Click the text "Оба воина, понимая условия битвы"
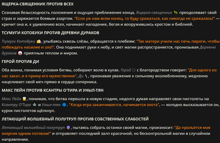Image resolution: width=220 pixels, height=143 pixels. [x=37, y=70]
